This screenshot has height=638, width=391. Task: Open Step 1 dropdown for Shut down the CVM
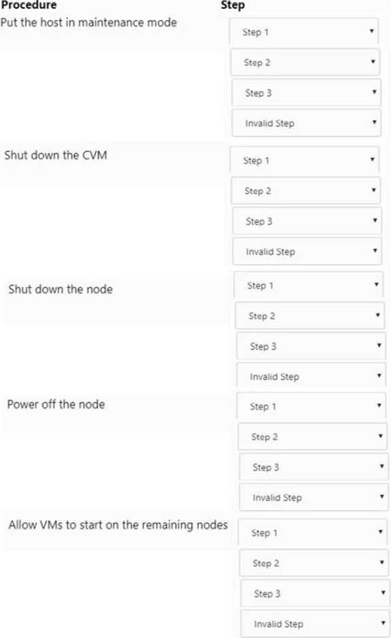point(304,161)
